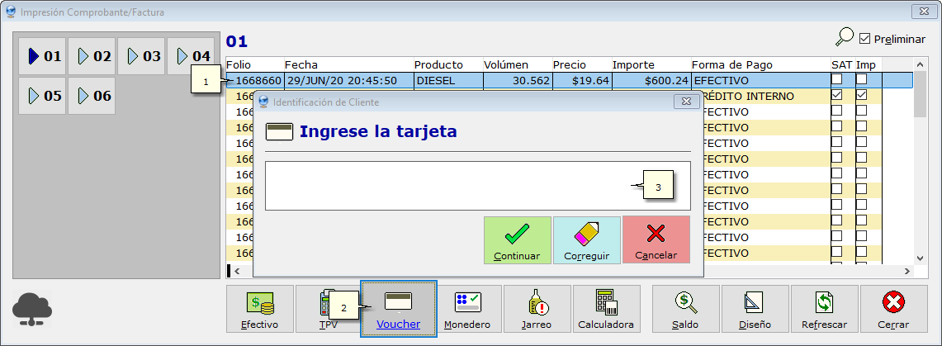Toggle the Preliminar checkbox
This screenshot has width=942, height=346.
pos(865,39)
